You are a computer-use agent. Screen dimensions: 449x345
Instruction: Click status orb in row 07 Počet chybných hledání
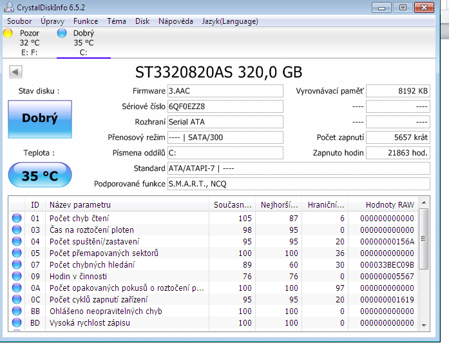(x=17, y=264)
